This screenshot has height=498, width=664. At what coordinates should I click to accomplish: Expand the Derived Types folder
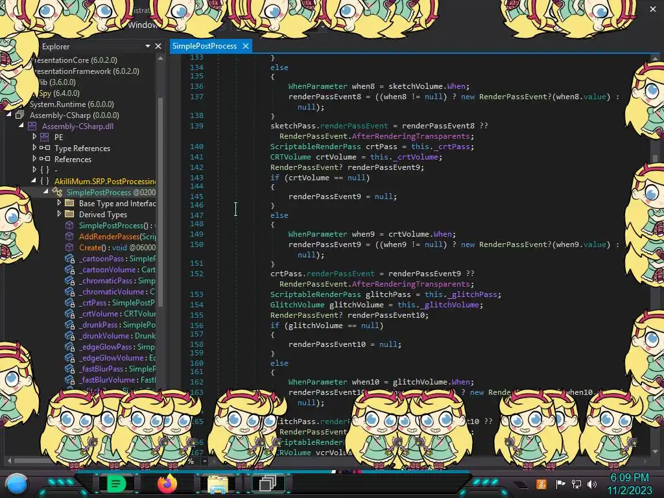click(x=59, y=213)
